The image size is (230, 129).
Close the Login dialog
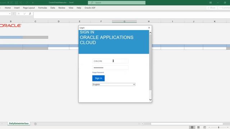tap(149, 28)
